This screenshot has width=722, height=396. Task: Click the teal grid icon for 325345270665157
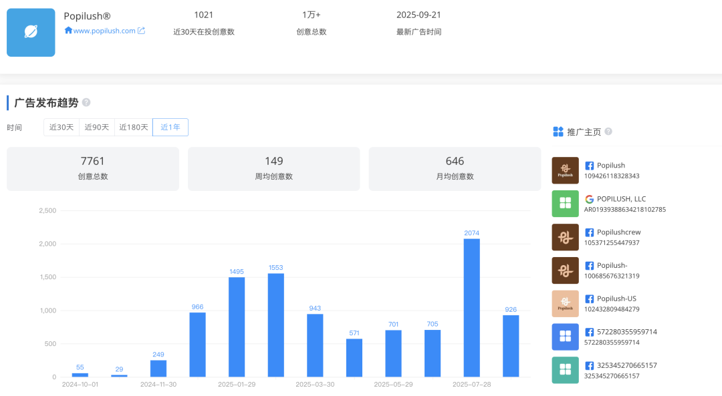[x=565, y=370]
